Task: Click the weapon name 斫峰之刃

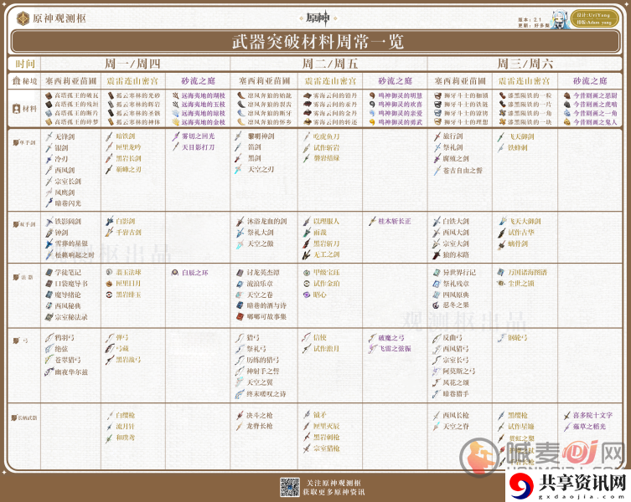Action: pos(129,170)
